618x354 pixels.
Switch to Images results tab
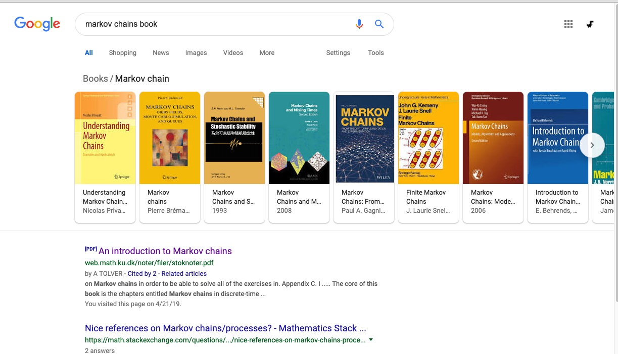pos(196,52)
